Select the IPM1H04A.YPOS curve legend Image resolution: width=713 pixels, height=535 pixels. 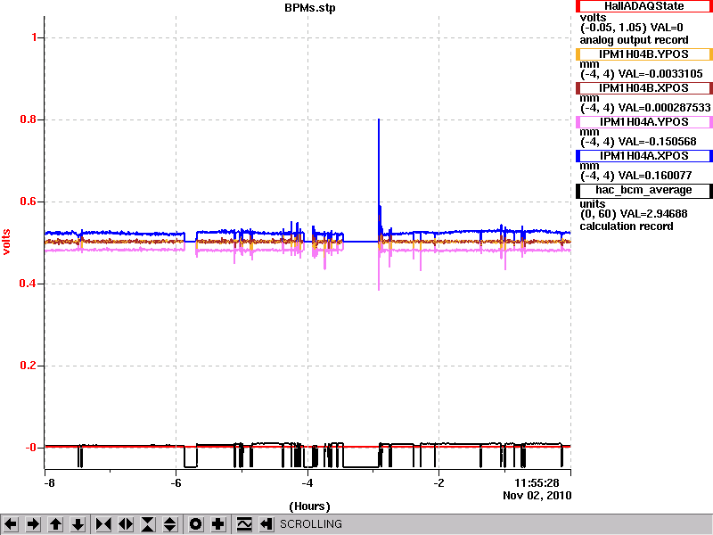[x=643, y=122]
